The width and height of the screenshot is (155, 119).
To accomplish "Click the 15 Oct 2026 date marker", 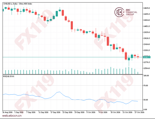I will [115, 112].
